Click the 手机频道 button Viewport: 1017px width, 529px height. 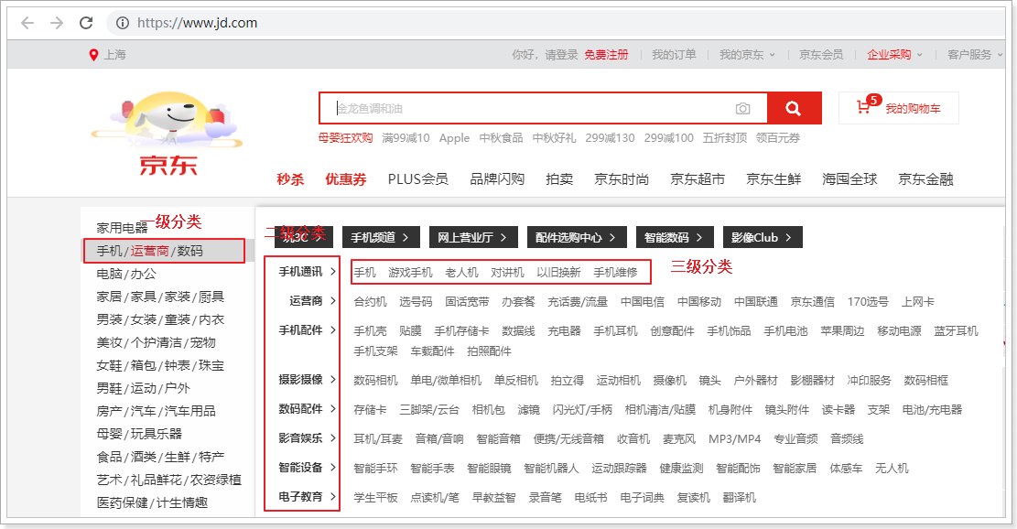pyautogui.click(x=381, y=238)
